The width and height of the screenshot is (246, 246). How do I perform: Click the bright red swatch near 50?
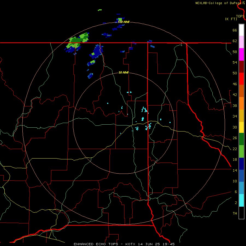pos(241,79)
